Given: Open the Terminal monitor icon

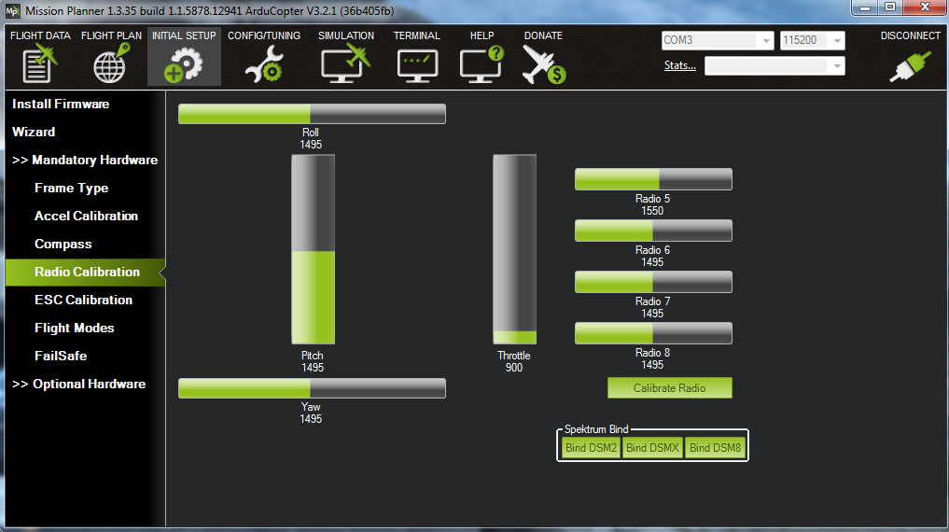Looking at the screenshot, I should click(x=417, y=65).
